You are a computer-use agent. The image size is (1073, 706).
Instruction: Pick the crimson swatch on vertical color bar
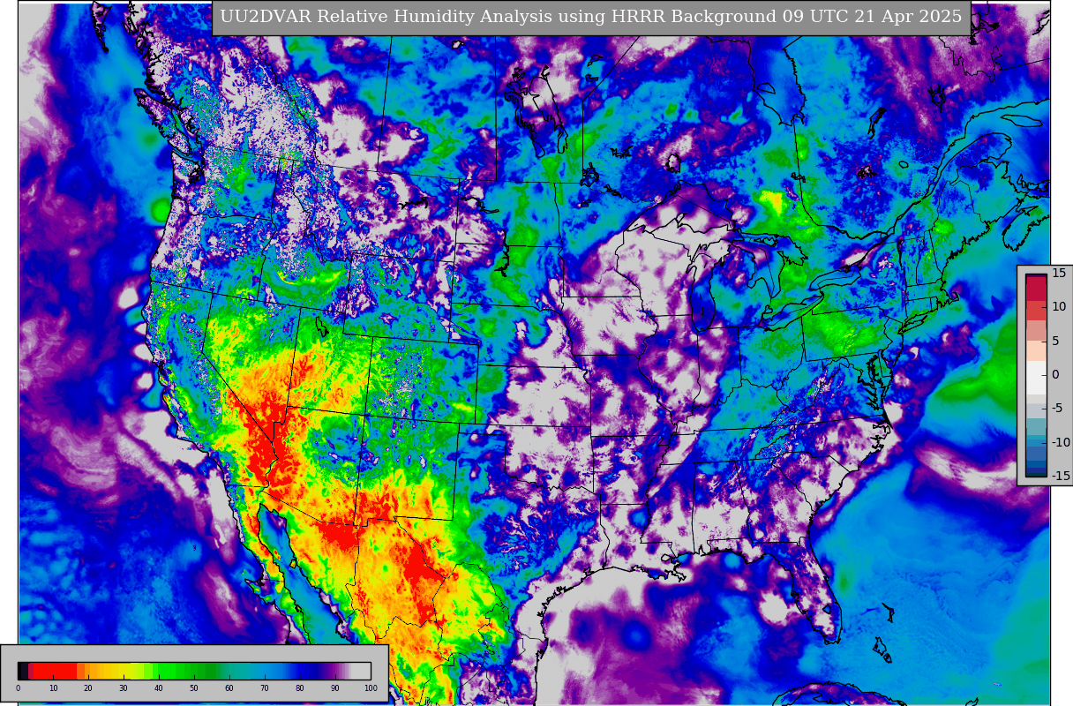1035,289
